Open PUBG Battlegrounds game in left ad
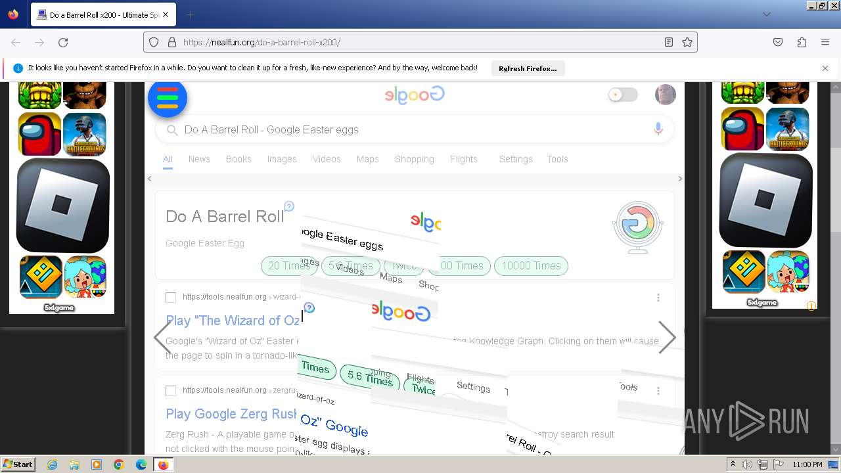 pos(85,133)
